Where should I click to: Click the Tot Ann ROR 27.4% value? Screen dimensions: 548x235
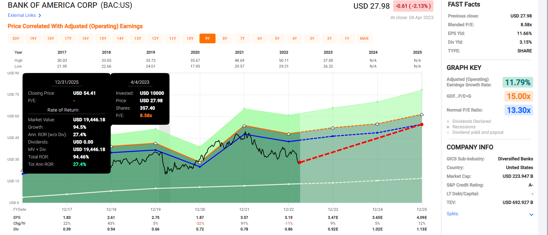[x=79, y=164]
